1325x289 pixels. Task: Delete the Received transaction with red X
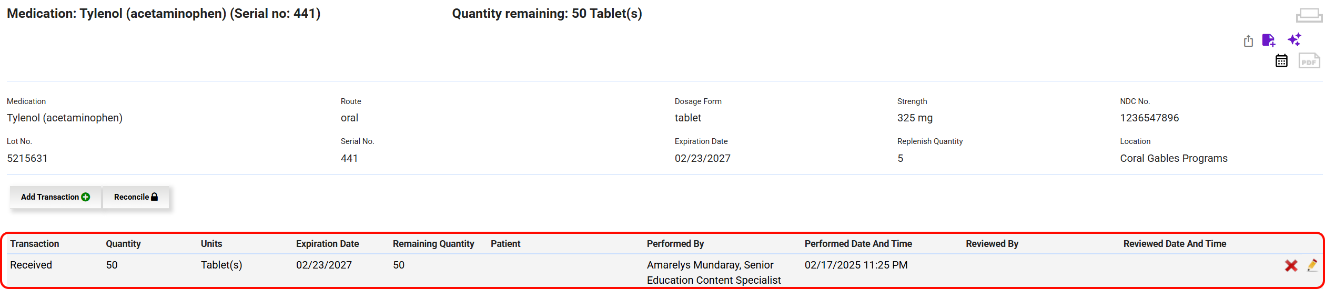1291,266
